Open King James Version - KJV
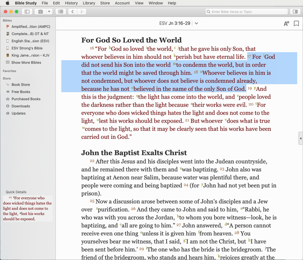 click(30, 55)
